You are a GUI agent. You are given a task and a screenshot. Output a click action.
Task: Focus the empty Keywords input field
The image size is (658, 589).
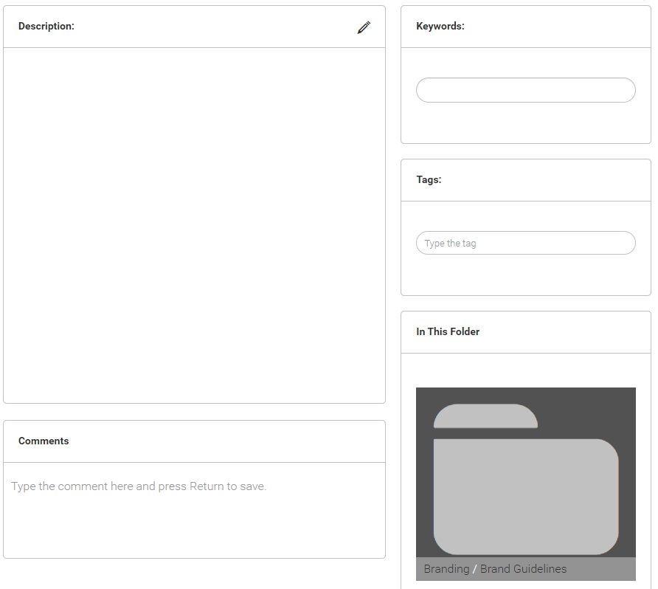[x=526, y=90]
